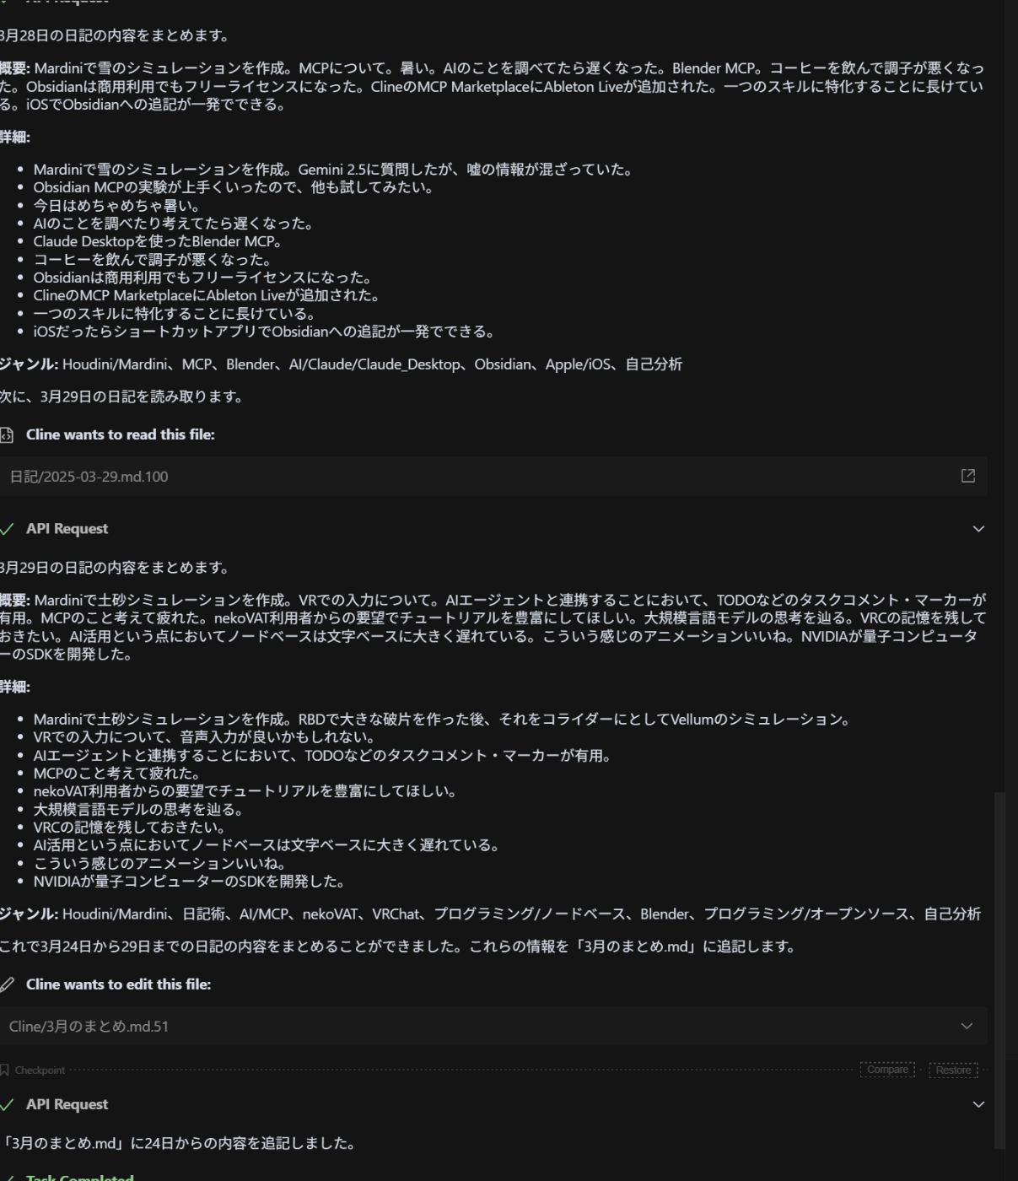
Task: Expand the API Request above the 3月29日 summary
Action: click(978, 529)
